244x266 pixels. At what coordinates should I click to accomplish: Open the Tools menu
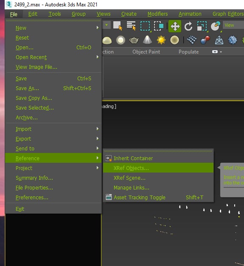(x=55, y=14)
